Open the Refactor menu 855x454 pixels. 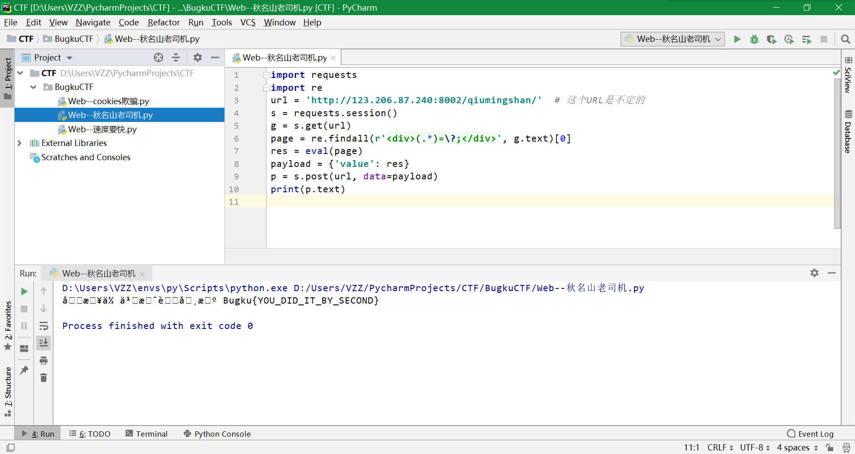click(x=163, y=22)
